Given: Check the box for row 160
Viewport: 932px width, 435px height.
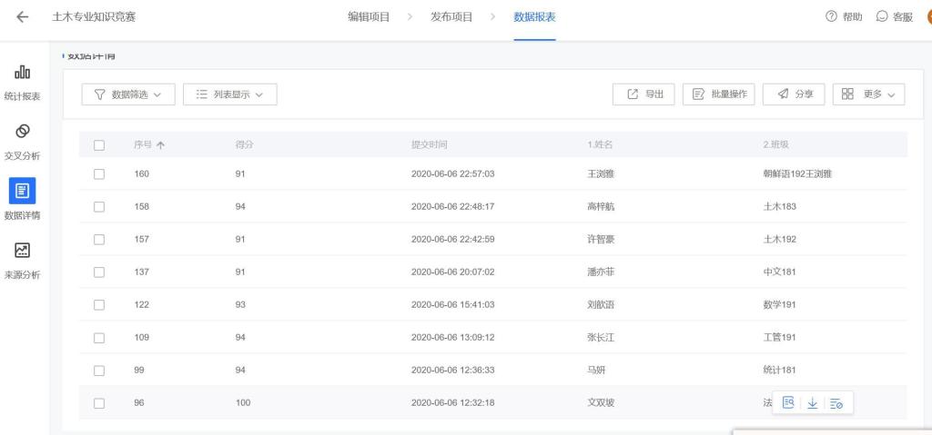Looking at the screenshot, I should point(100,173).
